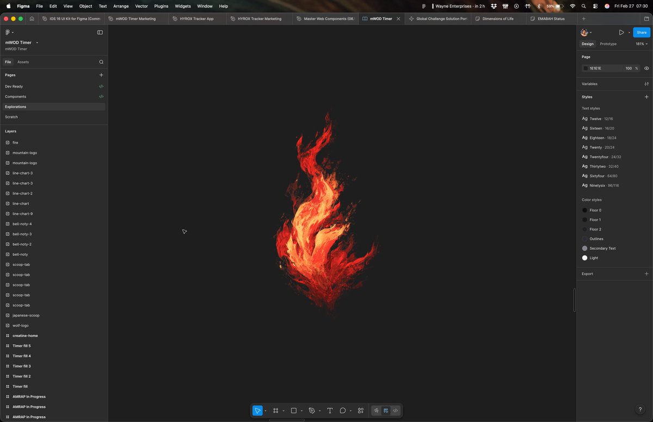
Task: Switch to the Assets tab
Action: pos(23,62)
